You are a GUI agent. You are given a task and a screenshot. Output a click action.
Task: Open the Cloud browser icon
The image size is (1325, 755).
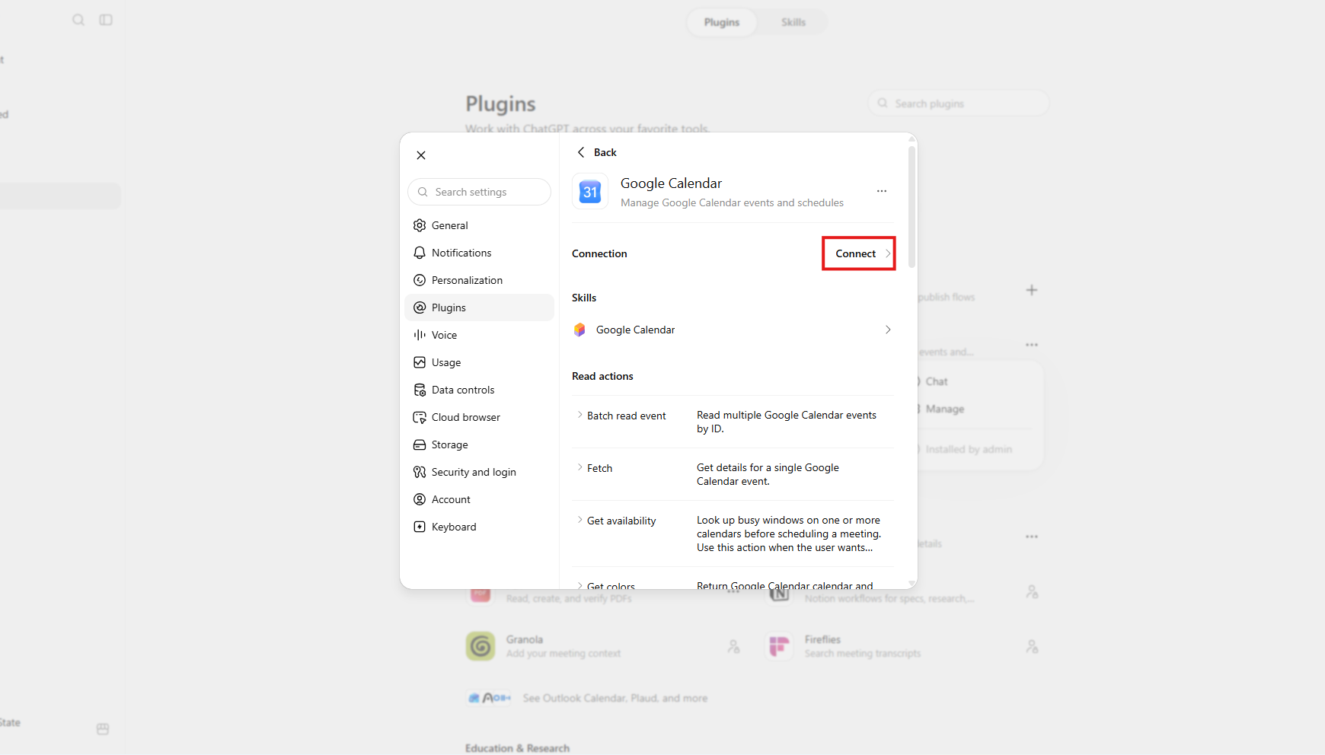[x=420, y=417]
